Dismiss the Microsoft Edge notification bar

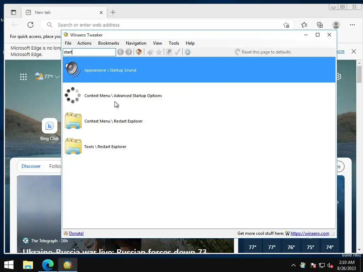354,51
